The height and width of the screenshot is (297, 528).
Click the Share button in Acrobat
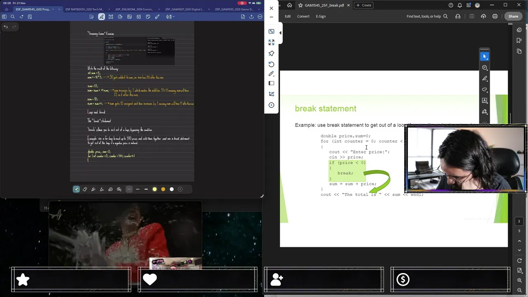(x=513, y=16)
